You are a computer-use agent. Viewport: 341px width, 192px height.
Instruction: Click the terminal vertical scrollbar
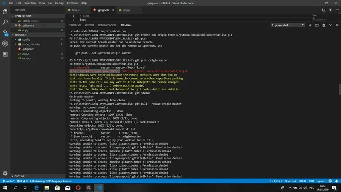click(x=340, y=90)
